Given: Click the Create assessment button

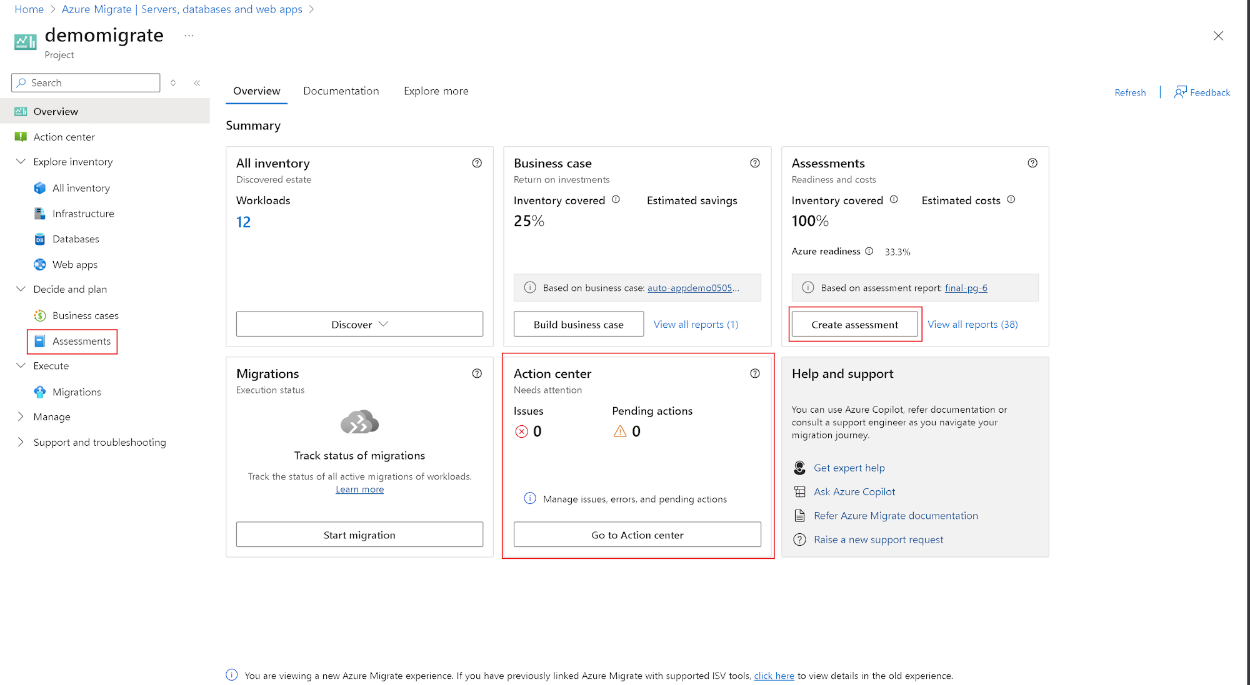Looking at the screenshot, I should [x=854, y=324].
